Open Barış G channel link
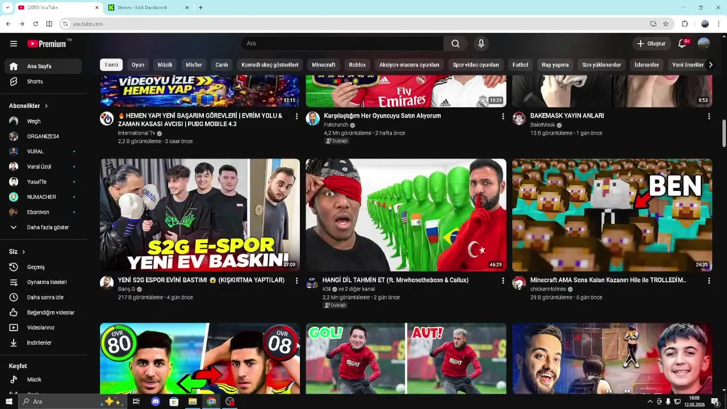727x409 pixels. [x=126, y=289]
